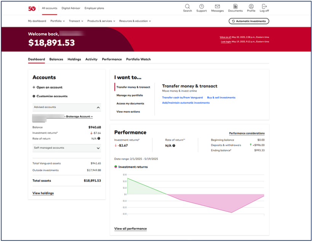Image resolution: width=313 pixels, height=242 pixels.
Task: Open Support question mark icon
Action: 201,6
